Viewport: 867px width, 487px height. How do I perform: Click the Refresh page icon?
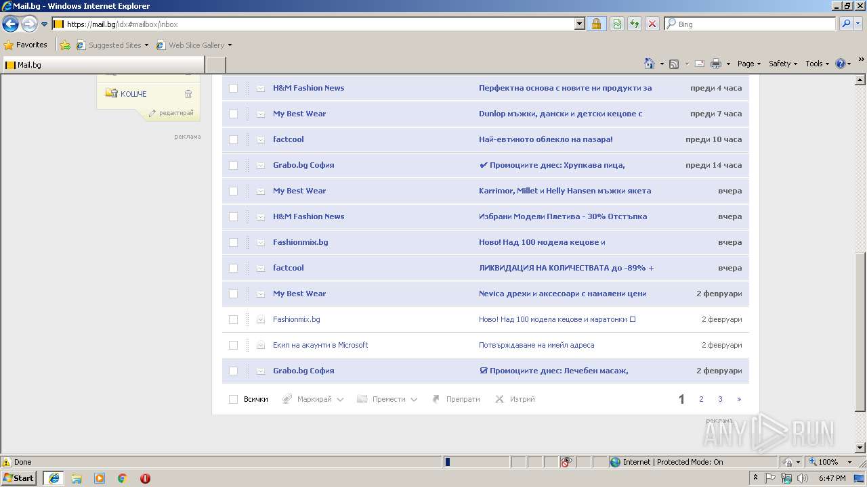tap(635, 24)
